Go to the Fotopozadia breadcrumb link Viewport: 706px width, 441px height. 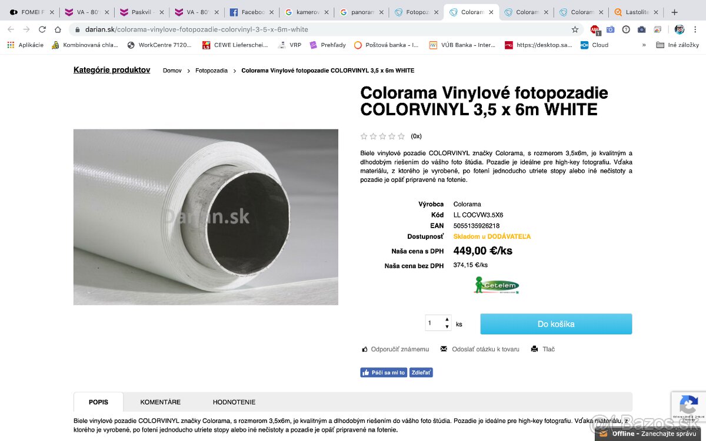(211, 71)
